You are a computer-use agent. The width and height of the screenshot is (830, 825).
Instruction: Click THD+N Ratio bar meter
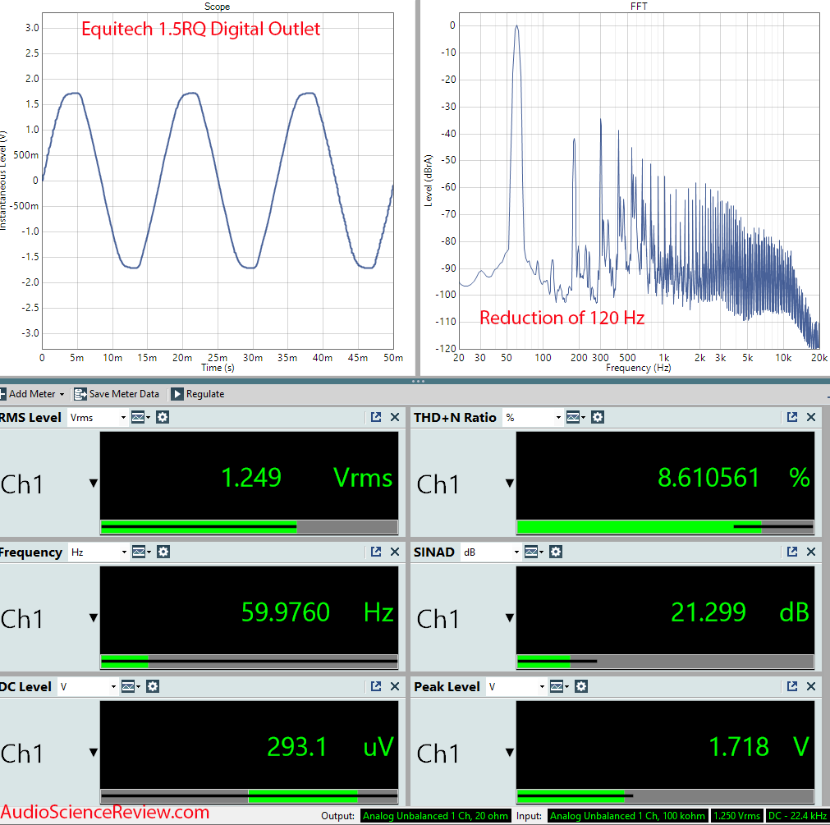pos(665,527)
